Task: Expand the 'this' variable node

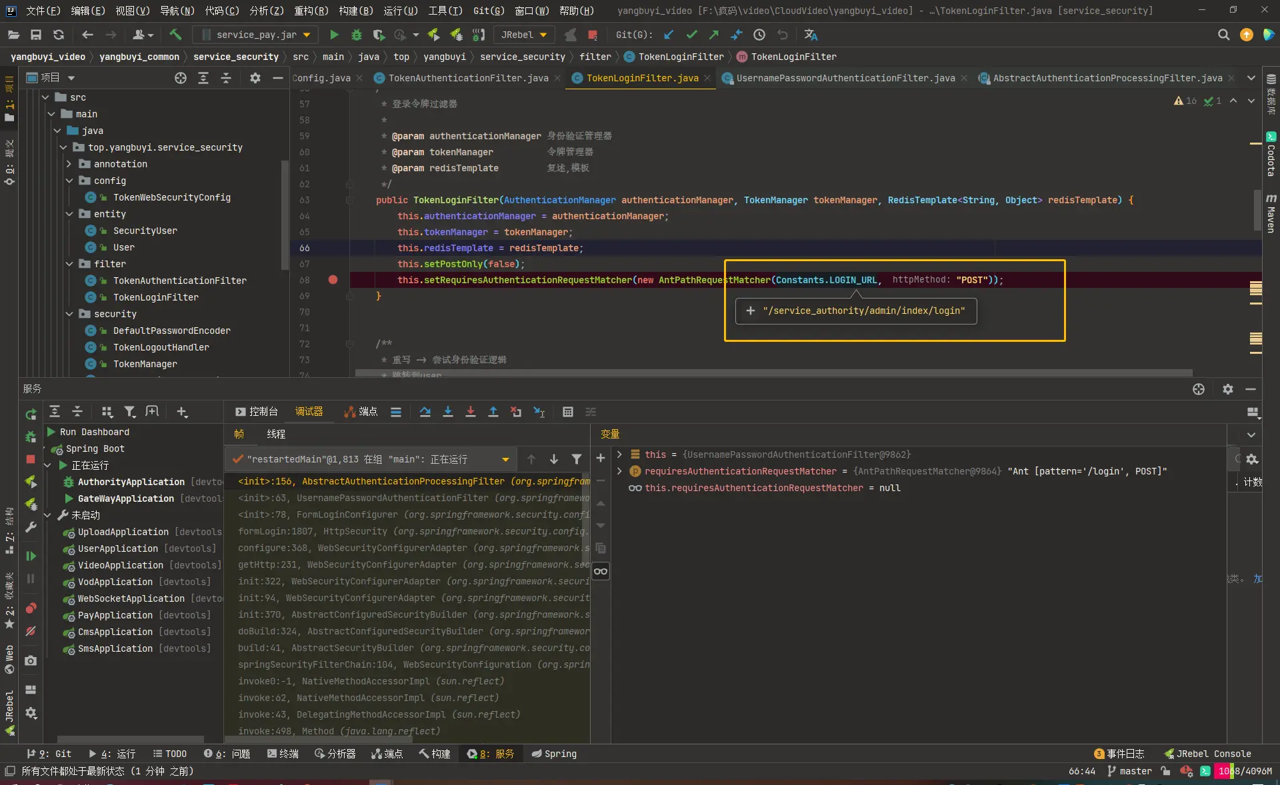Action: pyautogui.click(x=619, y=454)
